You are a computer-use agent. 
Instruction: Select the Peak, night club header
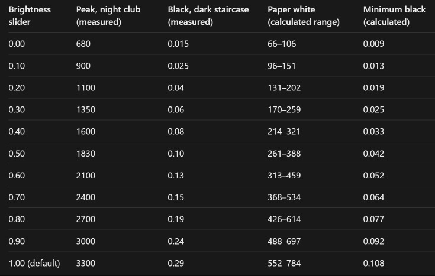point(108,15)
